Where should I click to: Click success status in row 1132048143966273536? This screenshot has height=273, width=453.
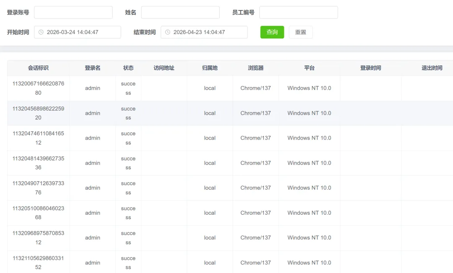(128, 163)
